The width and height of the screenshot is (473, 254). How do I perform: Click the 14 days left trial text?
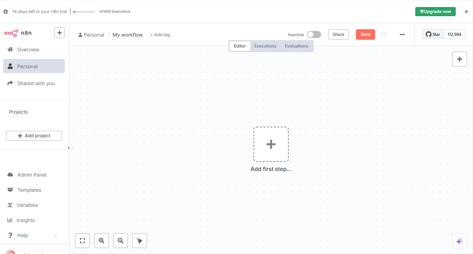(x=40, y=12)
